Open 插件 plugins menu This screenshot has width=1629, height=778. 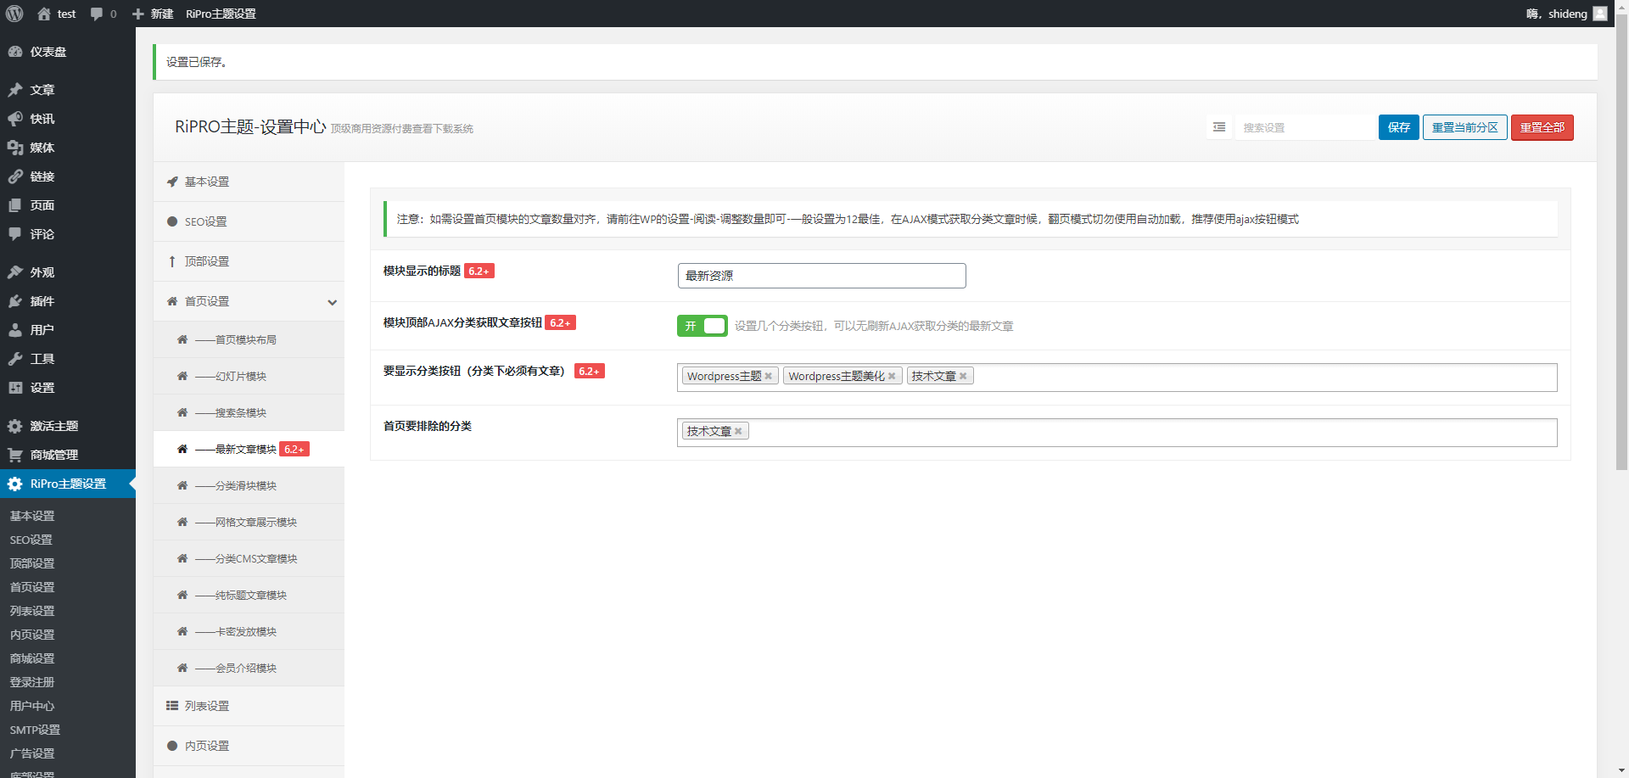(68, 301)
